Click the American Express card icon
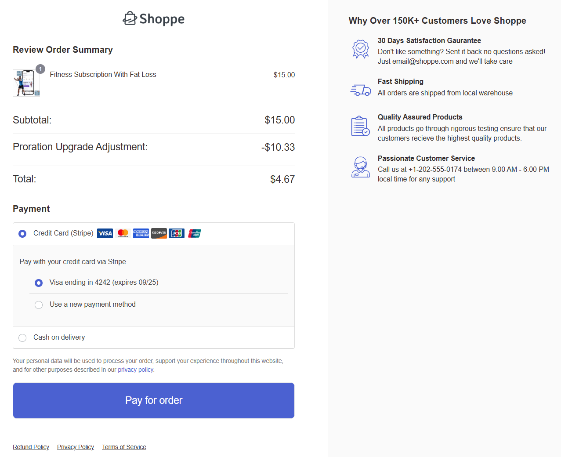The height and width of the screenshot is (457, 561). tap(141, 233)
